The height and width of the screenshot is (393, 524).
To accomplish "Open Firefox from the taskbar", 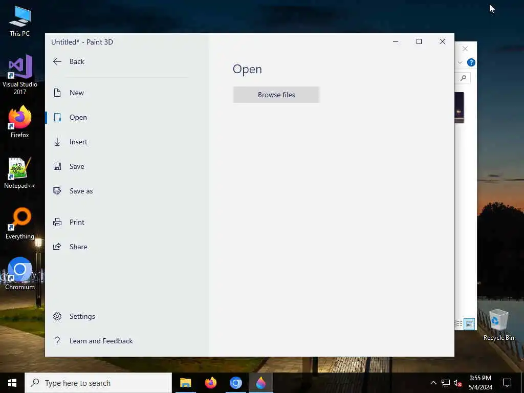I will pyautogui.click(x=210, y=383).
